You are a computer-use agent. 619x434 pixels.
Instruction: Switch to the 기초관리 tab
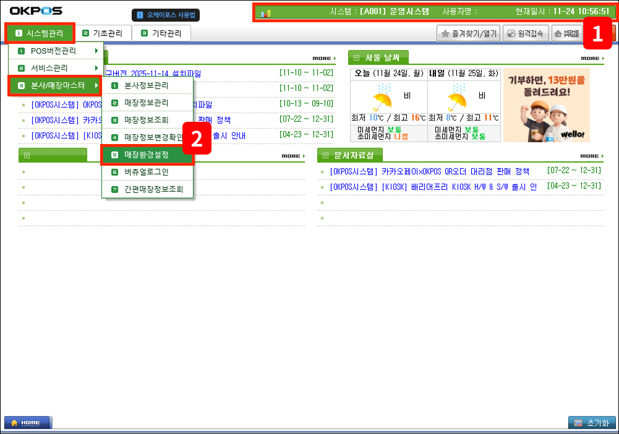(x=103, y=33)
